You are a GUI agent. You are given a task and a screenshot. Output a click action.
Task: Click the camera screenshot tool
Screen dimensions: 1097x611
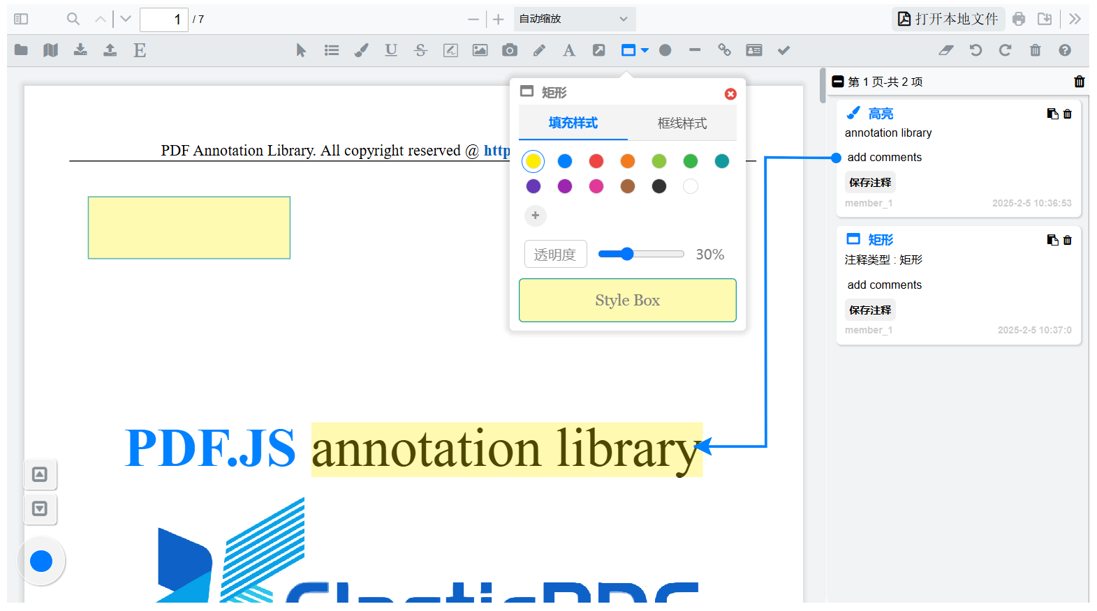[x=510, y=50]
